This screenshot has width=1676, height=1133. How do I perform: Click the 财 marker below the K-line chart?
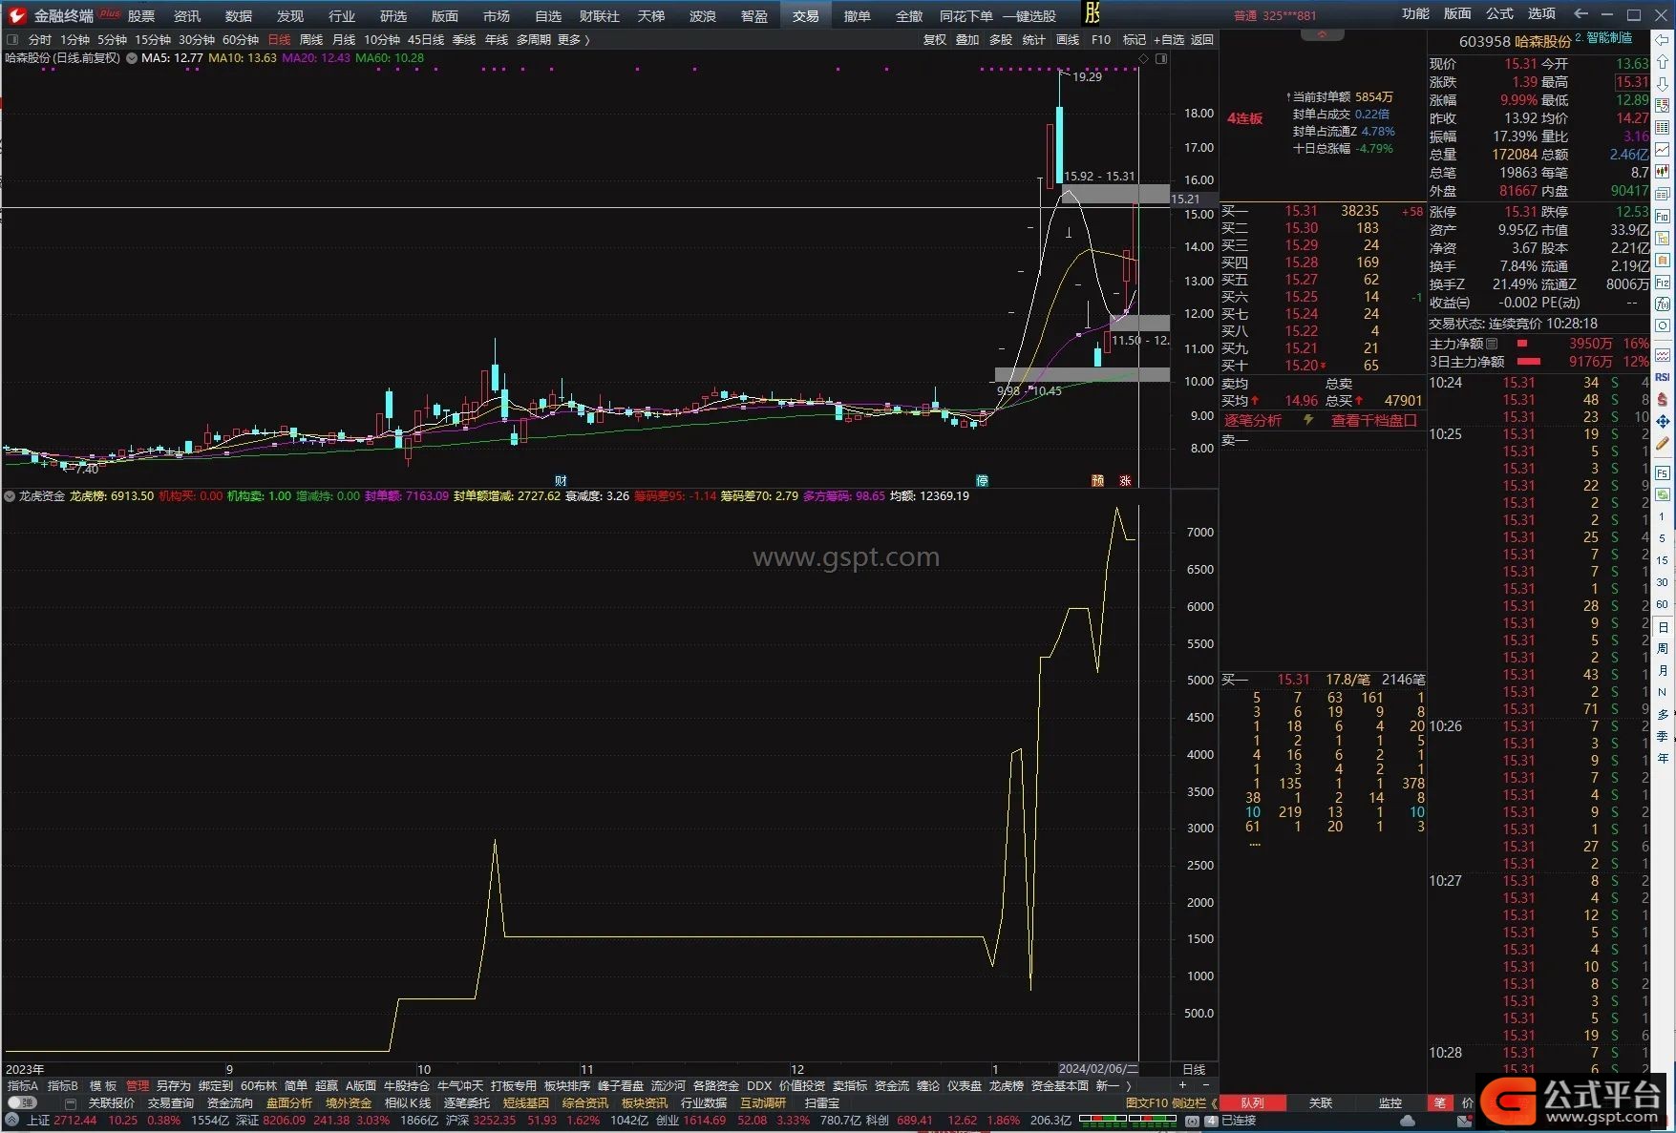pyautogui.click(x=562, y=481)
